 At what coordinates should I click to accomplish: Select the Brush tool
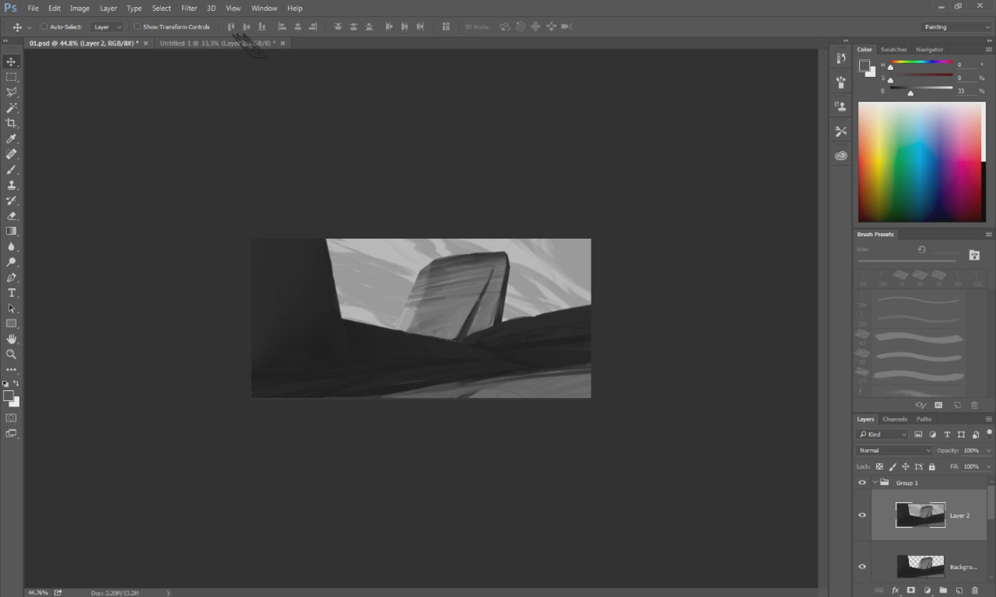pos(11,169)
